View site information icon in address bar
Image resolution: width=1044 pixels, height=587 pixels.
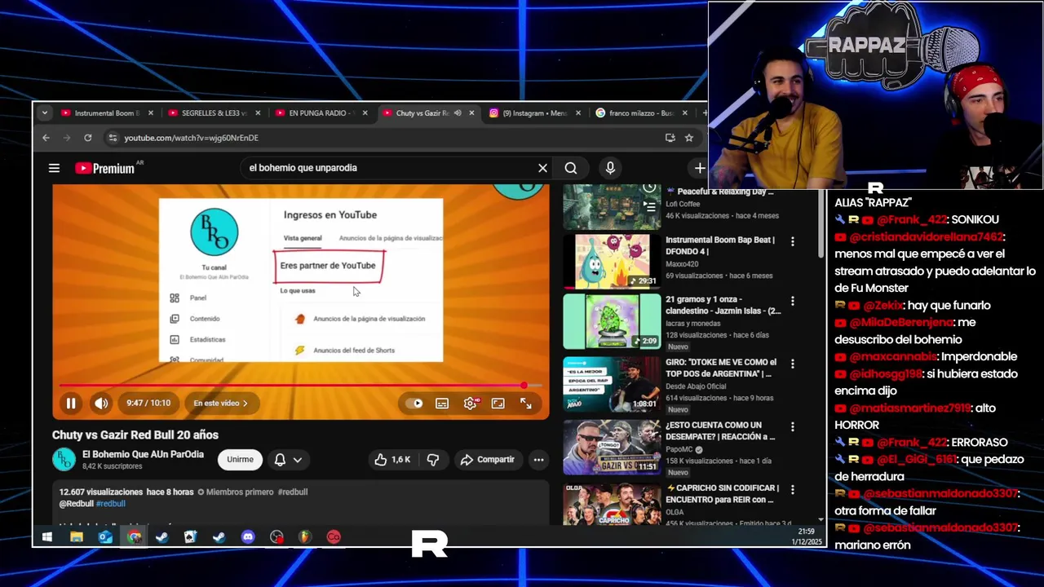(x=113, y=138)
